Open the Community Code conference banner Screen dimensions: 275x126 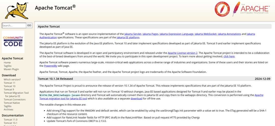pos(13,42)
